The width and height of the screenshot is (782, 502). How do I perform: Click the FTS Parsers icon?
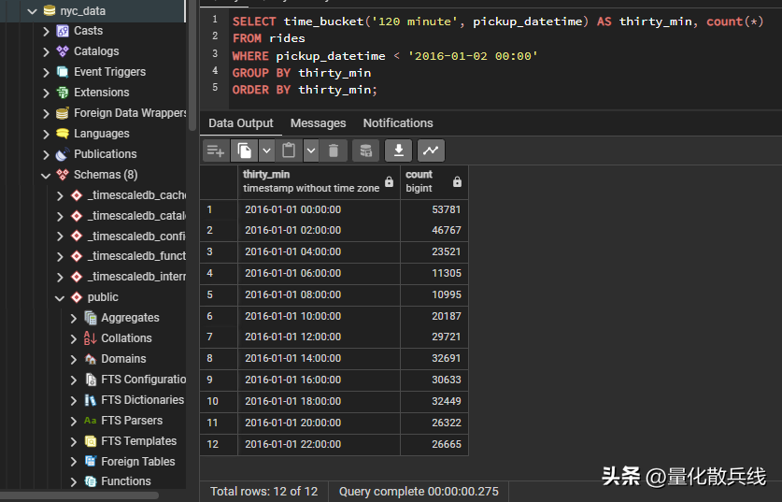point(91,421)
